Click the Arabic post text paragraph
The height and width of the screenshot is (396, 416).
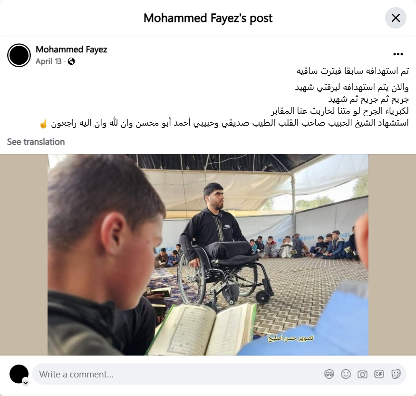click(224, 97)
